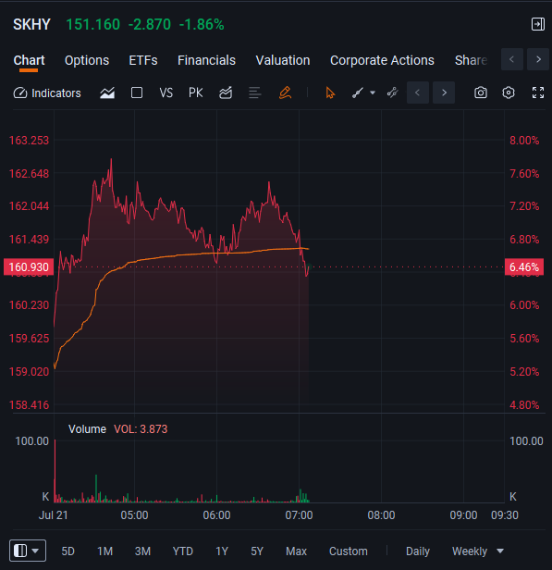Select the Max time range
This screenshot has width=552, height=570.
click(296, 551)
